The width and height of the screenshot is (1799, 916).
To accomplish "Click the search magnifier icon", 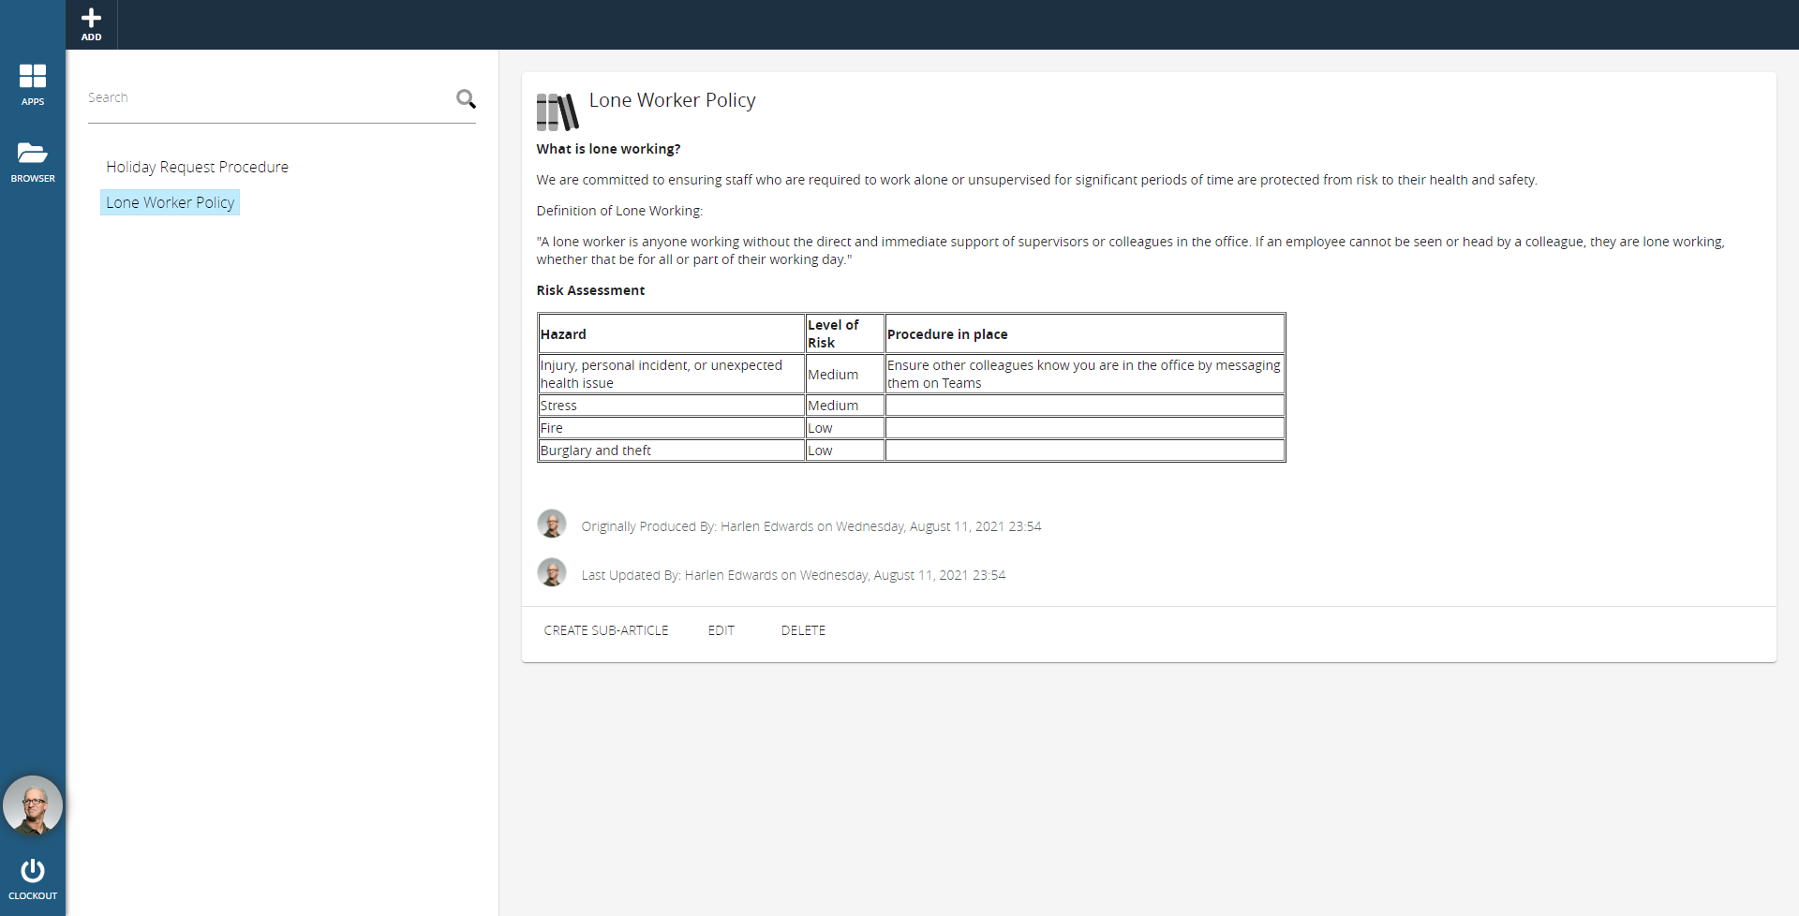I will [466, 99].
